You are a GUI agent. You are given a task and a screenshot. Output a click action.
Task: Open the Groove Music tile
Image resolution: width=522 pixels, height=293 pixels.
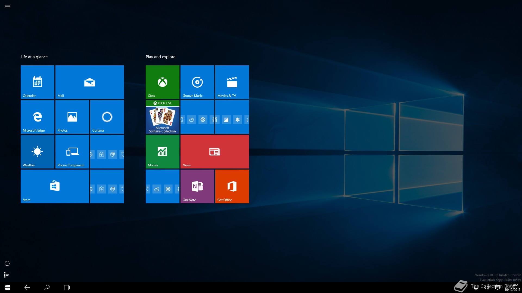click(197, 82)
